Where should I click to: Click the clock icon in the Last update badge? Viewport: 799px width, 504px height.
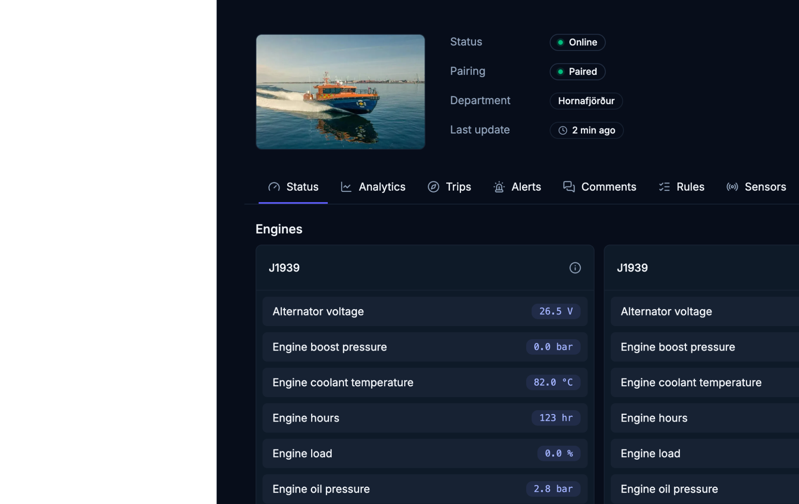point(562,130)
